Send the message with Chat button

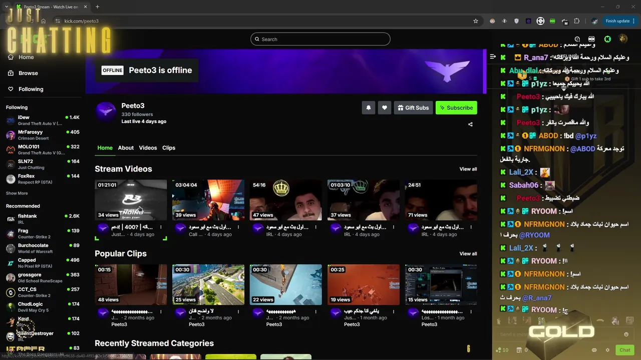(x=624, y=350)
